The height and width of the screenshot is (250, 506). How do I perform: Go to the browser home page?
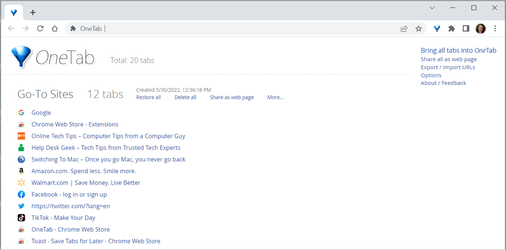[x=55, y=29]
